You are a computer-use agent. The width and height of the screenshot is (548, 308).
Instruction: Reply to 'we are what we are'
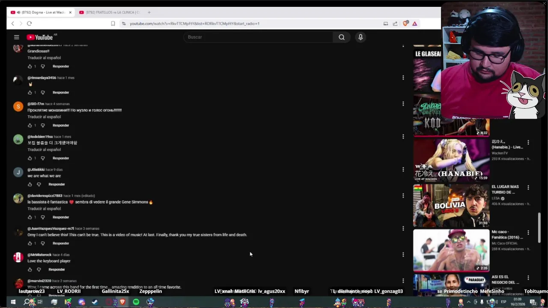click(x=57, y=184)
